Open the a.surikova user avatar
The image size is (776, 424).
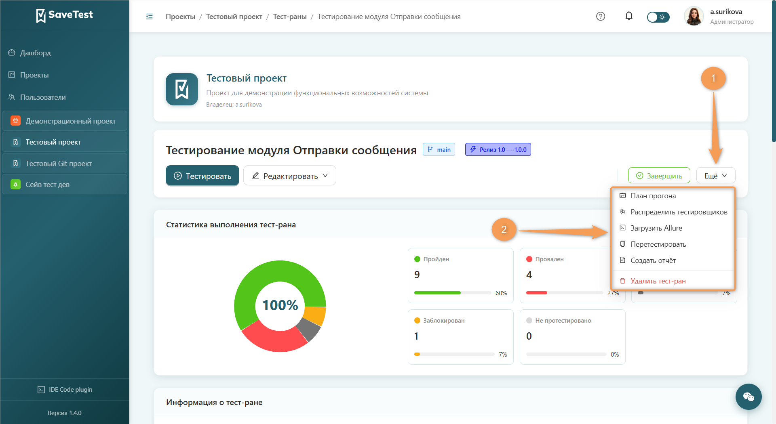click(x=694, y=17)
